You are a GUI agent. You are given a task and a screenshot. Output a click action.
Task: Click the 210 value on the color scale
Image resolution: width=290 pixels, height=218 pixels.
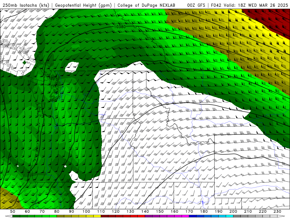coord(248,211)
